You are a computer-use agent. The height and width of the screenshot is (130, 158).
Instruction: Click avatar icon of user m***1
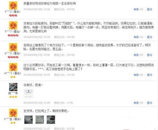click(13, 67)
